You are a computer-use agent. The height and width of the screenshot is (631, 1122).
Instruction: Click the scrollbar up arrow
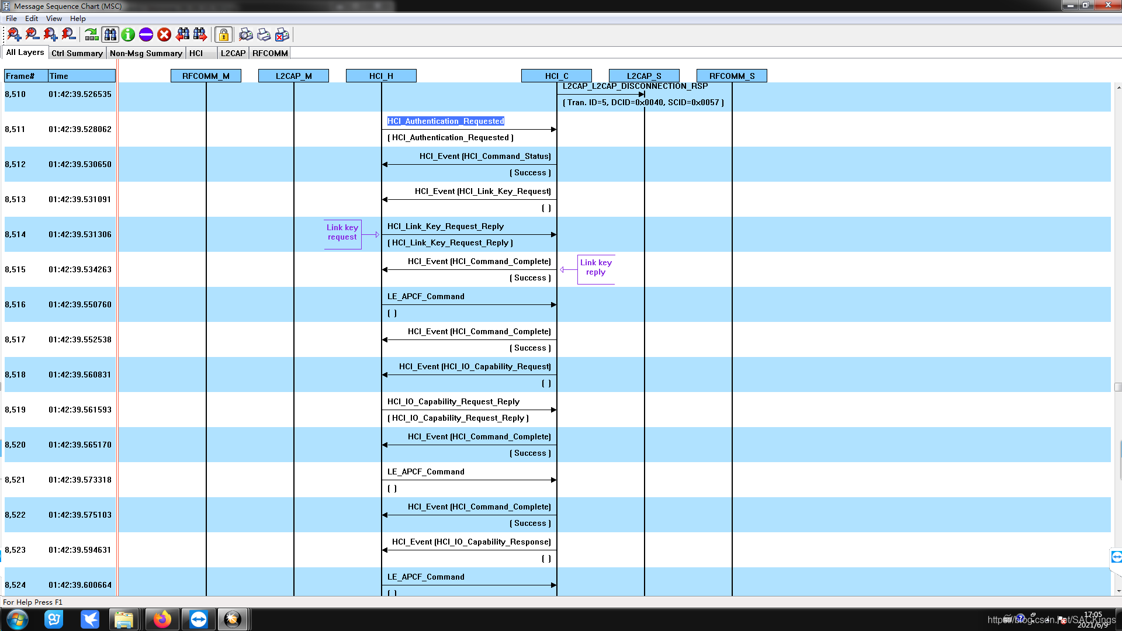click(1118, 88)
